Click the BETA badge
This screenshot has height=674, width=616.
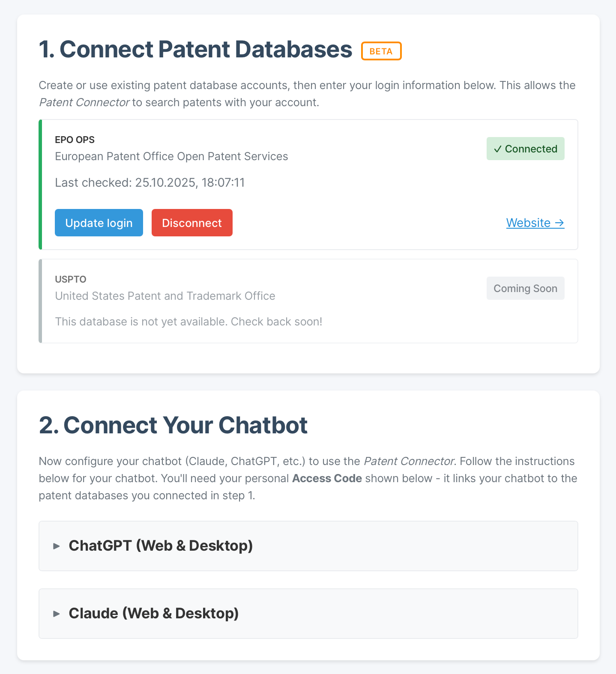pyautogui.click(x=381, y=51)
